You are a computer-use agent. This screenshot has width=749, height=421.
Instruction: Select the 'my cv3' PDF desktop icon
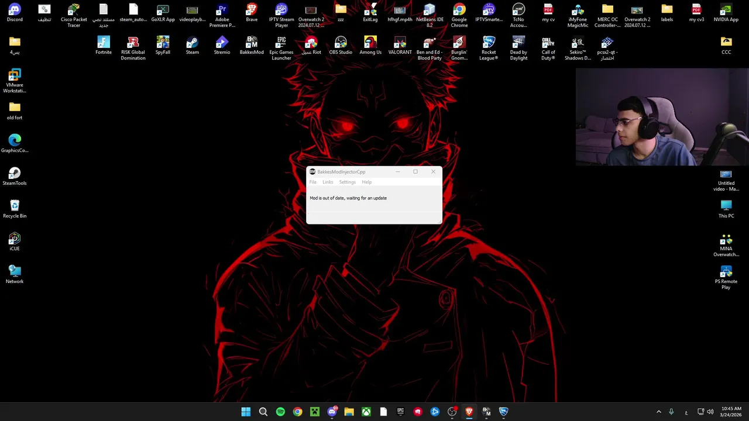696,13
